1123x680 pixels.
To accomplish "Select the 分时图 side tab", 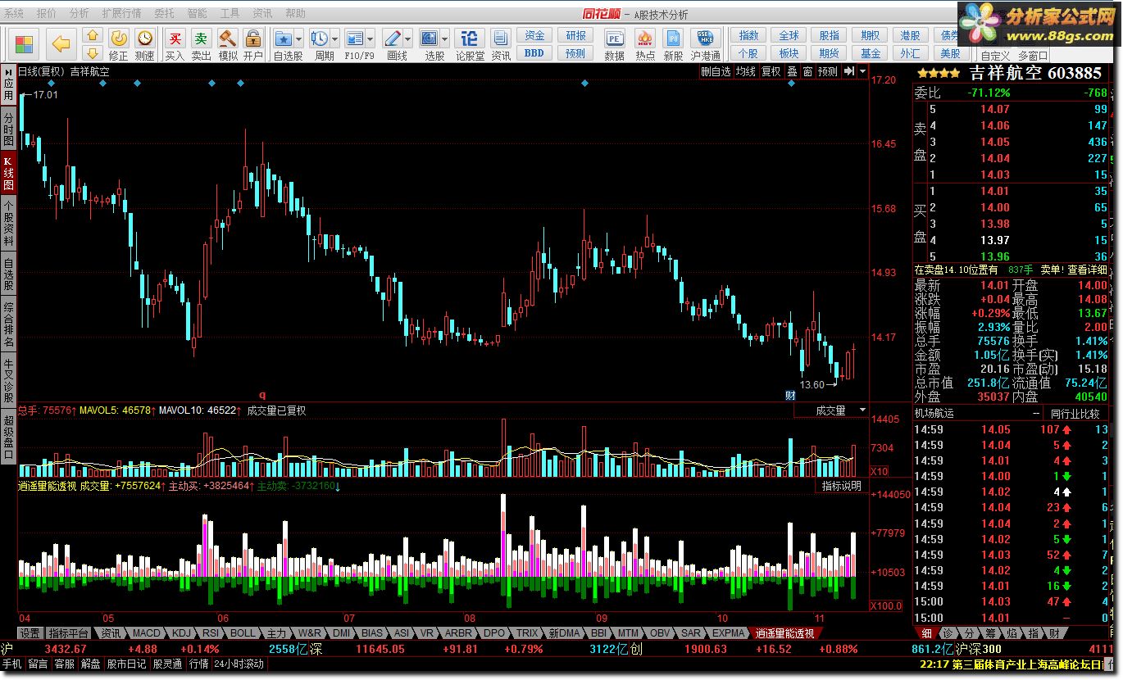I will coord(8,128).
